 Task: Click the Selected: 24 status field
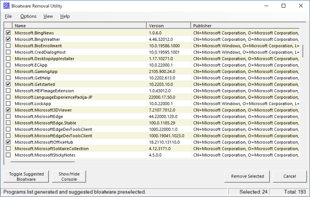click(x=248, y=192)
